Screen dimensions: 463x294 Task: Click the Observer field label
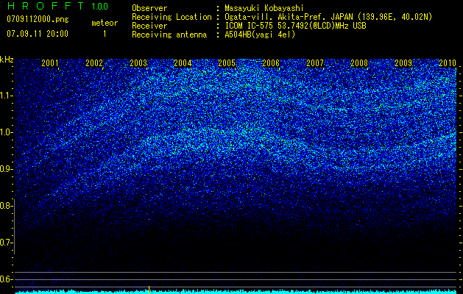pos(149,8)
